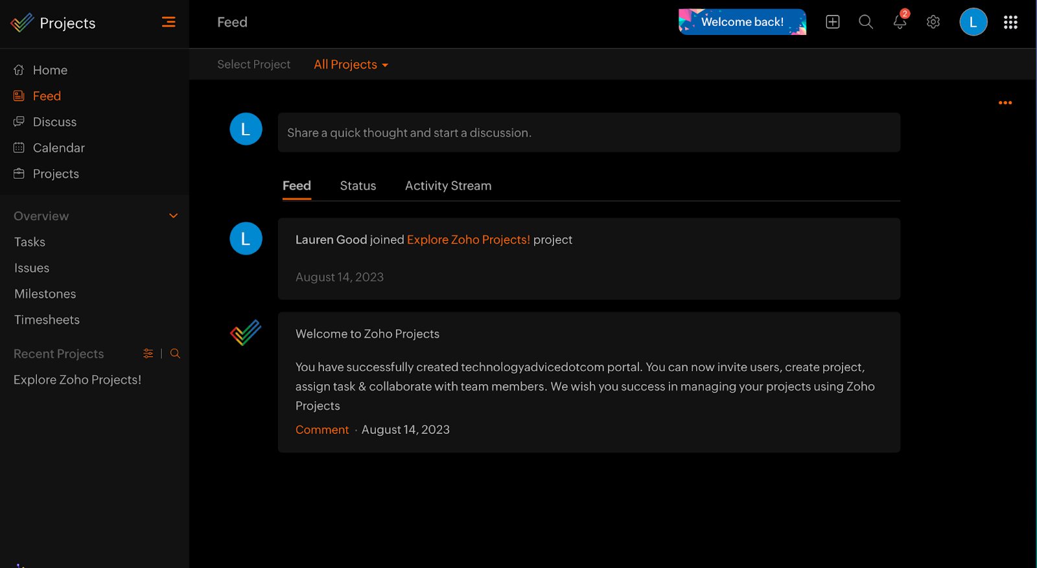Click the 'Lauren Good' name in the feed
Screen dimensions: 1037x568
[331, 240]
